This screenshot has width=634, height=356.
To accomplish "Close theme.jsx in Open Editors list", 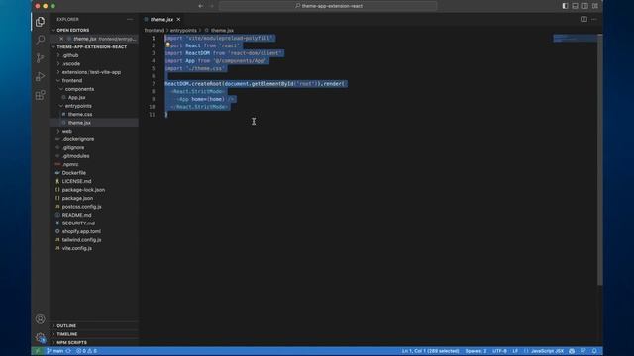I will 61,39.
